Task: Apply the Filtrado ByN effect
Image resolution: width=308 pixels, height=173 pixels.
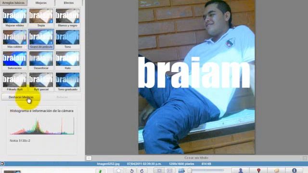Action: 14,82
